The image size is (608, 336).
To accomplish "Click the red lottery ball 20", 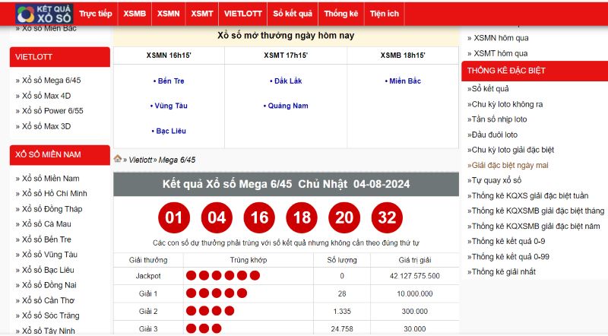I will coord(344,218).
